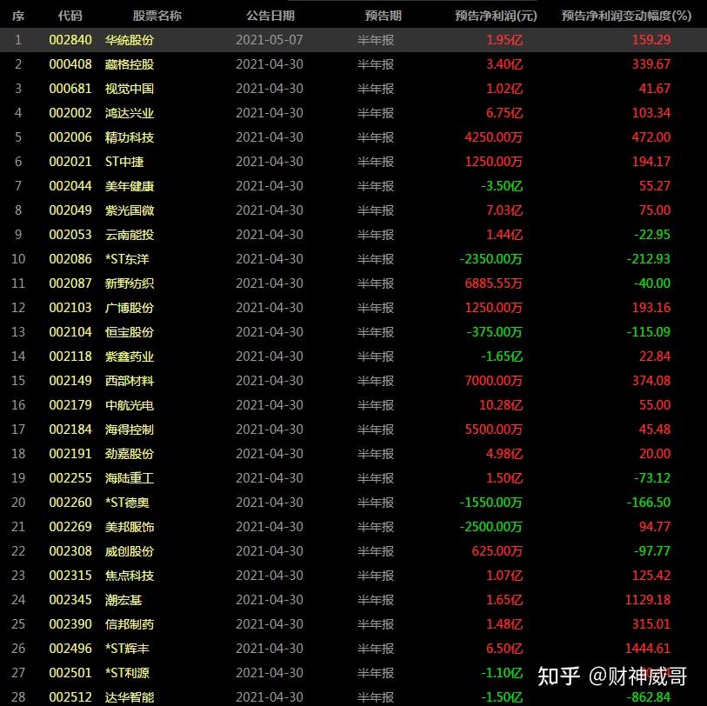Click the 7.03亿 profit value

(504, 210)
